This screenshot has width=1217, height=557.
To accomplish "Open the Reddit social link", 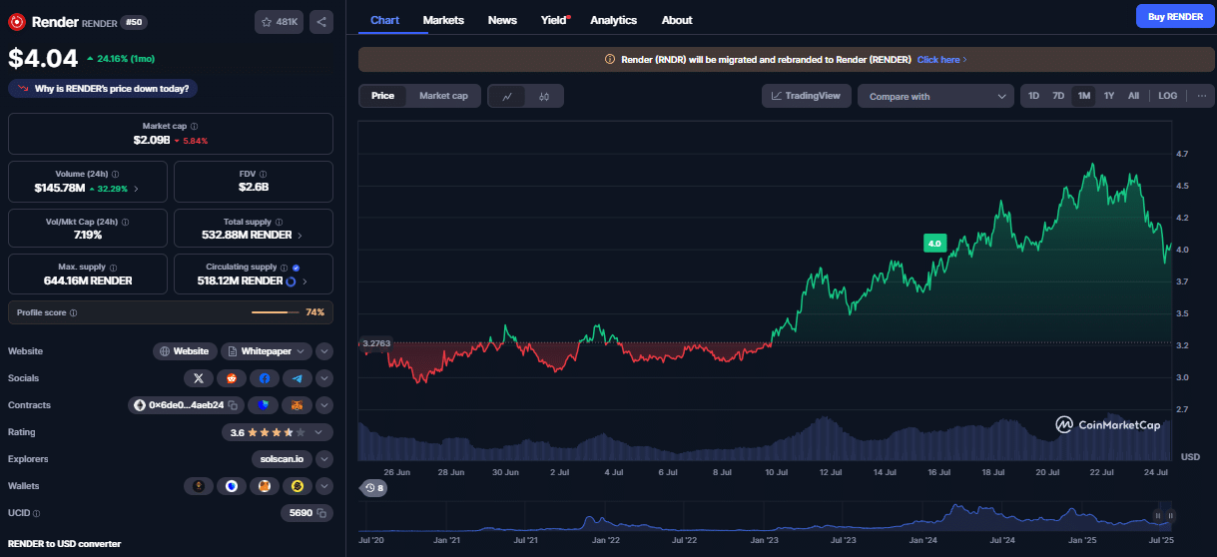I will point(232,378).
